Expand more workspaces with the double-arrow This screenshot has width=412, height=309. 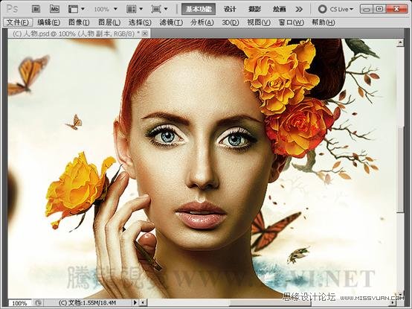coord(299,10)
